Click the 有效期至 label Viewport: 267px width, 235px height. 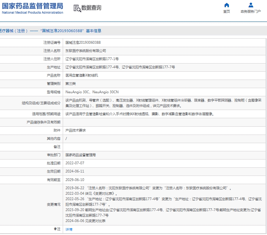click(x=53, y=180)
